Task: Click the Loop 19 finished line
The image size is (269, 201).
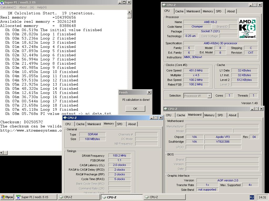Action: click(x=42, y=110)
